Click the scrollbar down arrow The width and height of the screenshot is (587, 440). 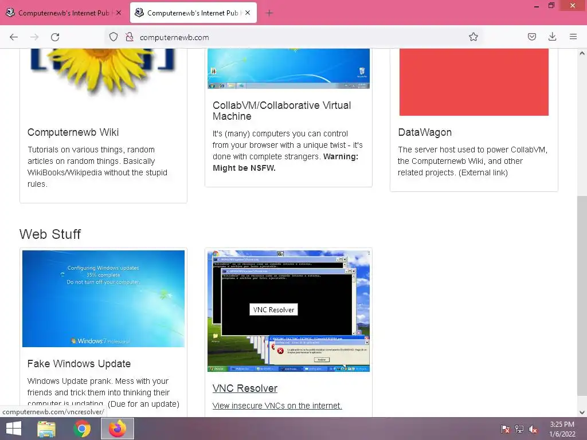click(582, 412)
